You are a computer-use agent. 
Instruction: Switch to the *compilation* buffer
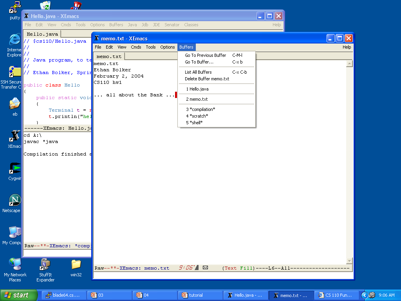click(216, 109)
